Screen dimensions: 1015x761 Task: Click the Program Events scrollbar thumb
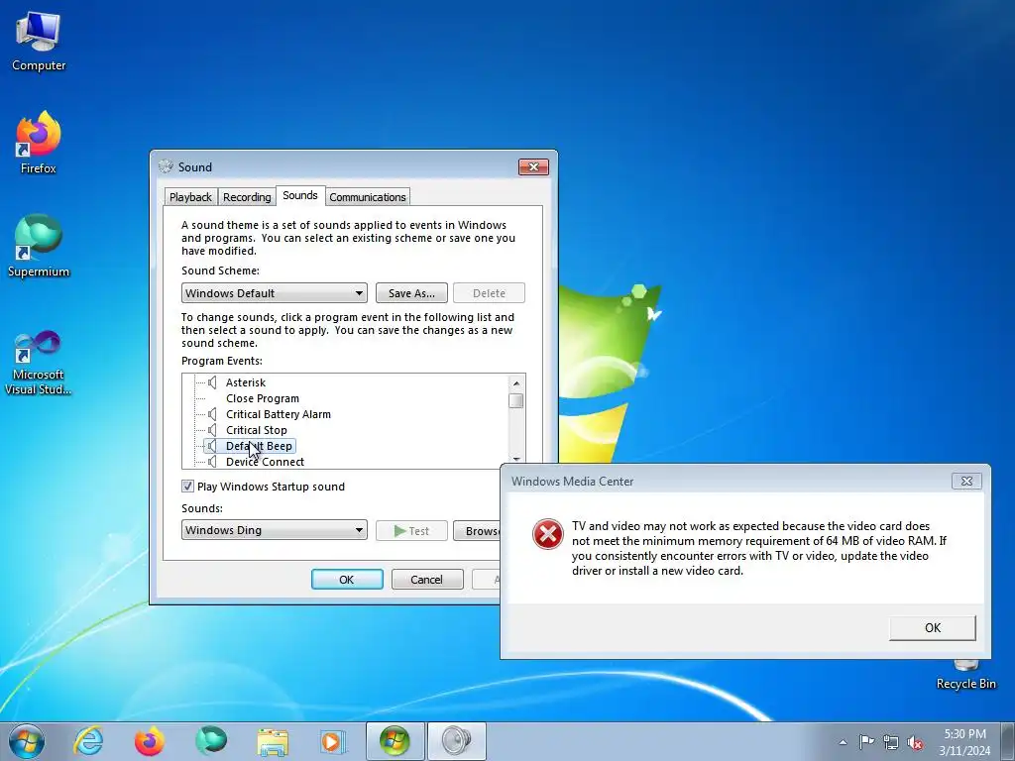(515, 400)
